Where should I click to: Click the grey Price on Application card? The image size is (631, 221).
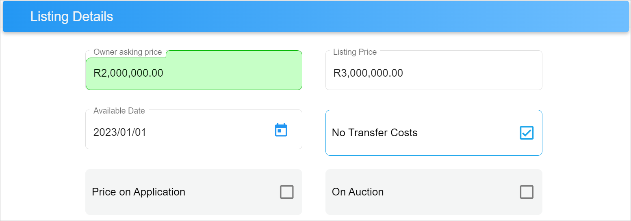click(194, 192)
